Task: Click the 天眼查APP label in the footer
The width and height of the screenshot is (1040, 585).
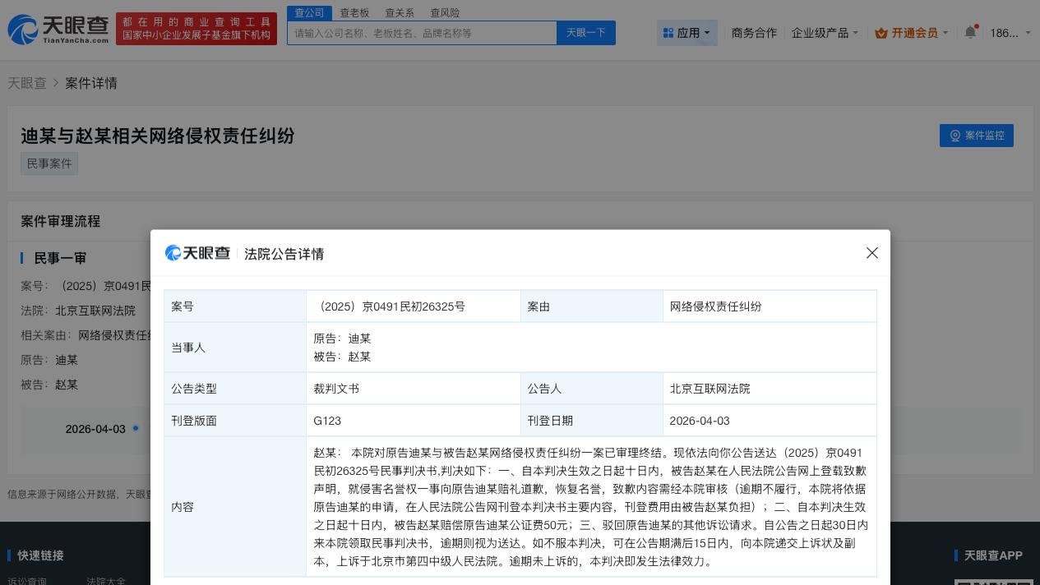Action: point(992,555)
